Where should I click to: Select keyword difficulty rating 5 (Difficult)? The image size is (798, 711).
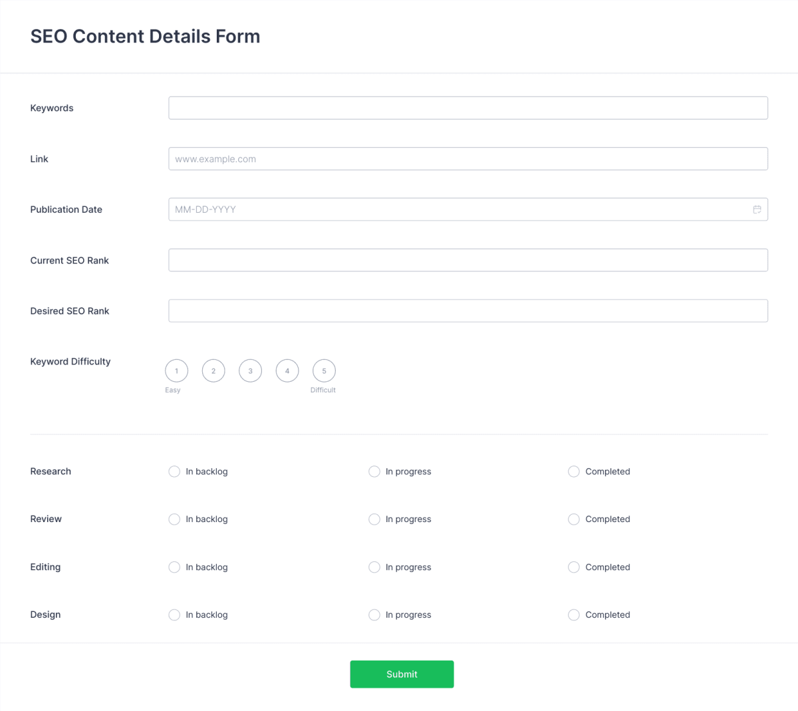click(x=324, y=370)
